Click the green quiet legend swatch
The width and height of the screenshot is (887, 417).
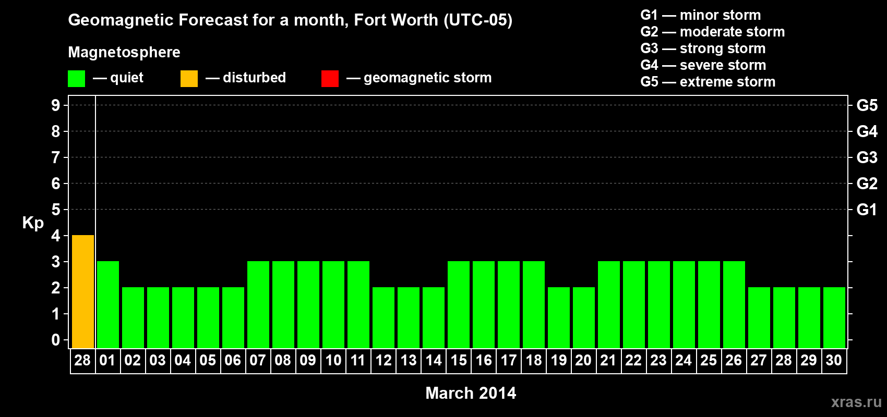point(76,79)
